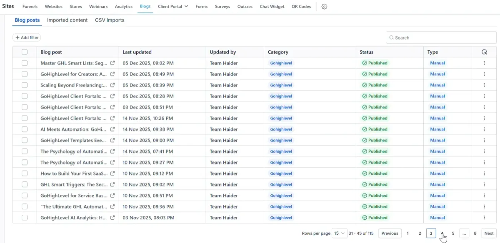This screenshot has height=243, width=500.
Task: Open the Surveys section
Action: 222,7
